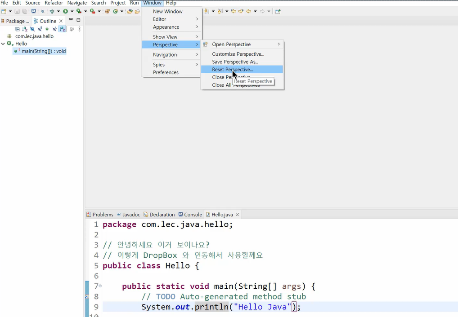Switch to the Declaration tab
Image resolution: width=458 pixels, height=317 pixels.
tap(159, 215)
